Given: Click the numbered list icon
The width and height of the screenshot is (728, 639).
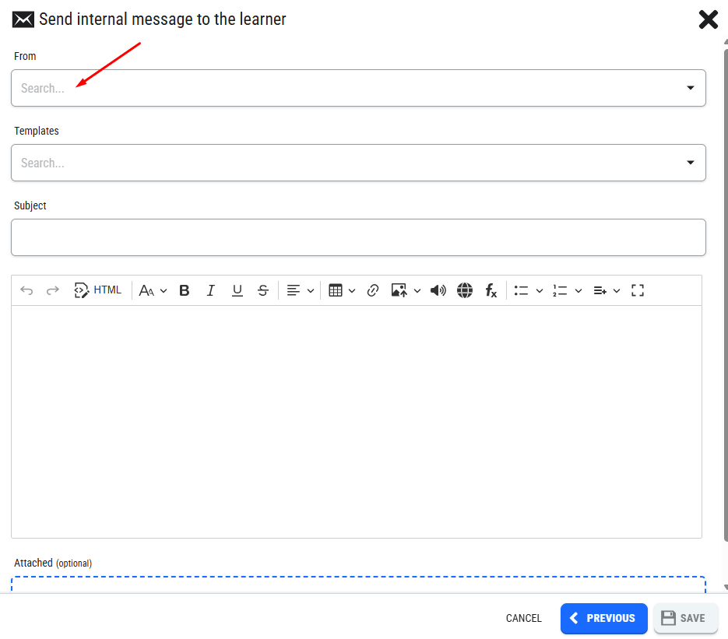Looking at the screenshot, I should coord(560,290).
